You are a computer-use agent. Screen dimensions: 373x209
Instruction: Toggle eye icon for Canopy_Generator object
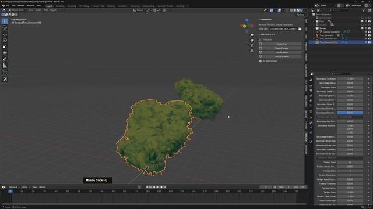tap(366, 31)
